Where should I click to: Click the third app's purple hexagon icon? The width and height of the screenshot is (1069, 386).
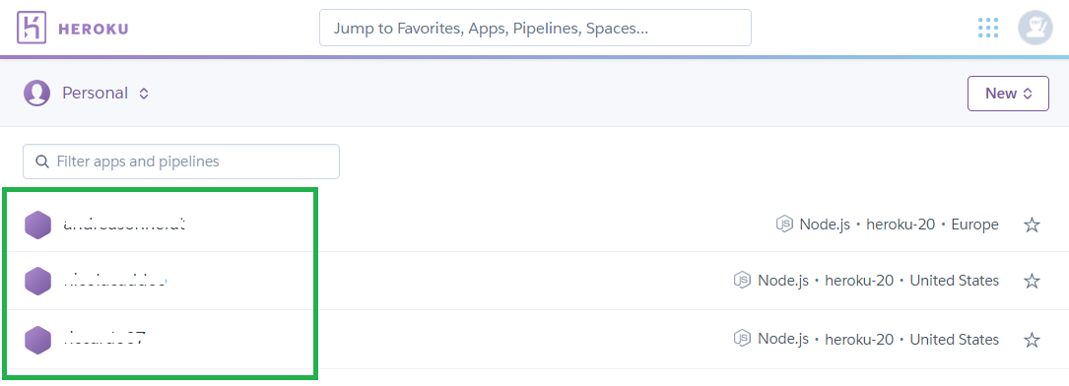click(x=38, y=340)
